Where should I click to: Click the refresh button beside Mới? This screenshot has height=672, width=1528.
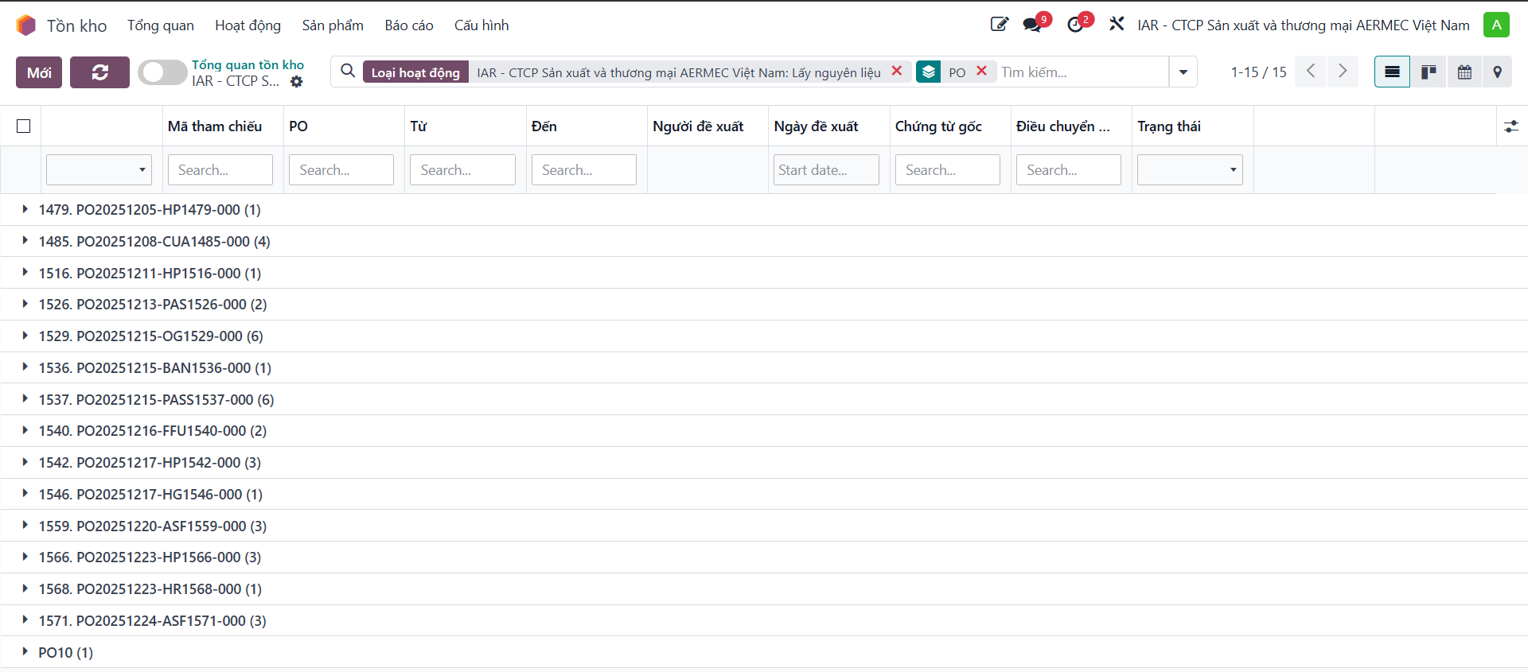pos(99,72)
